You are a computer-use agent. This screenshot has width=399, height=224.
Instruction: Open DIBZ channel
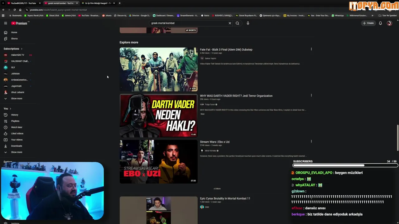click(207, 207)
